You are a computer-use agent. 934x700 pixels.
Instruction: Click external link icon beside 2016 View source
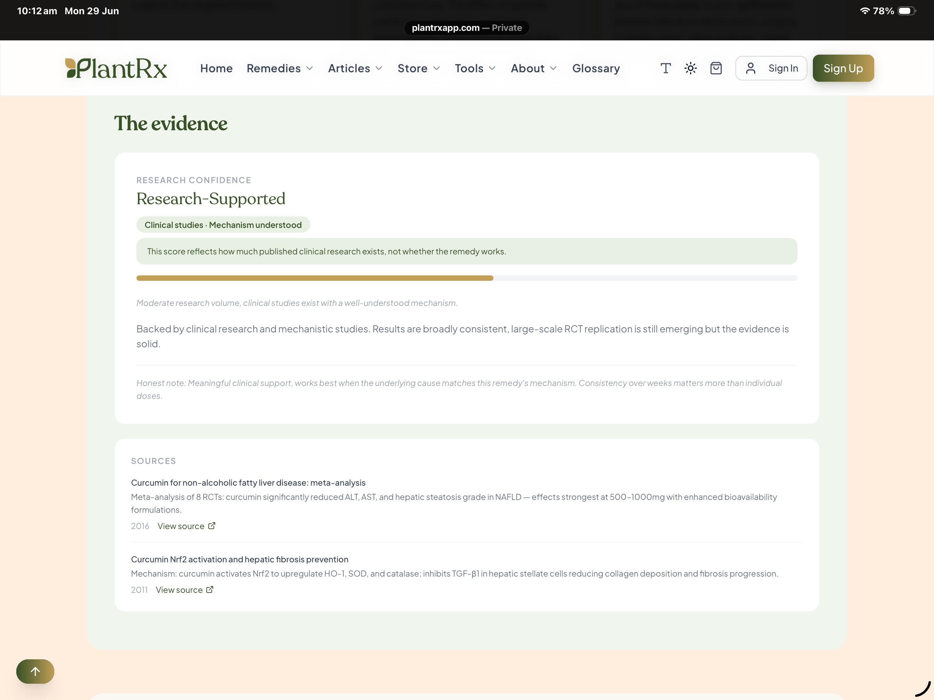211,526
